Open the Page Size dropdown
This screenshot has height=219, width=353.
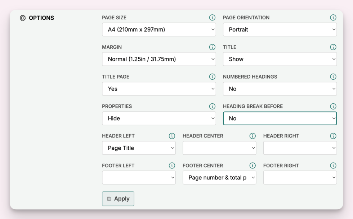[x=159, y=29]
